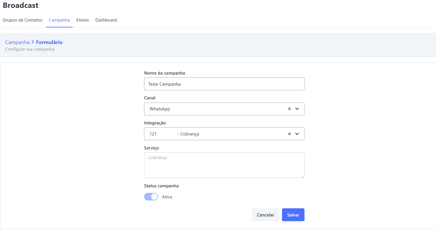Screen dimensions: 436x236
Task: Click the Ativa label beside the switch
Action: pyautogui.click(x=167, y=197)
